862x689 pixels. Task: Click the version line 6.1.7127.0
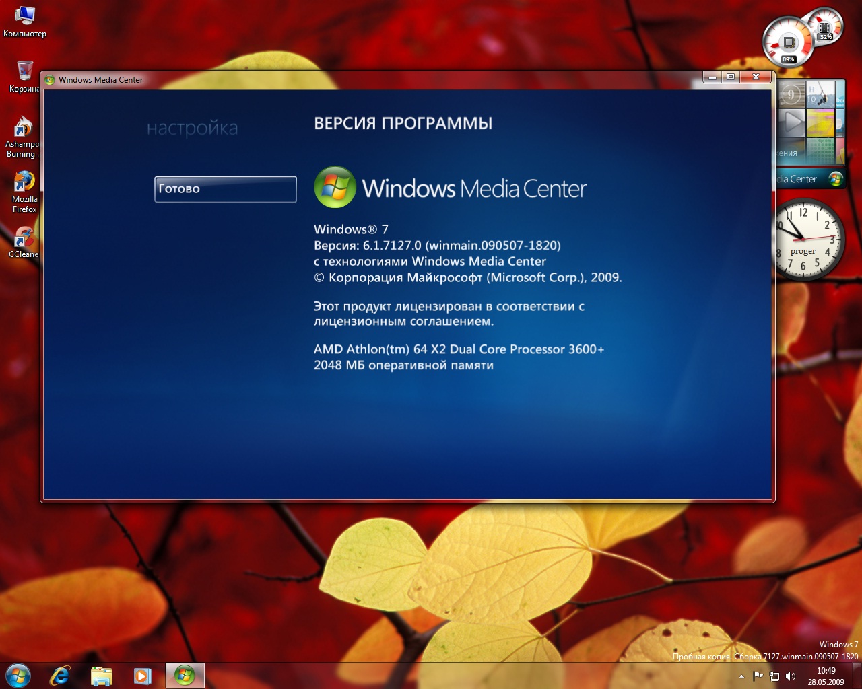437,246
